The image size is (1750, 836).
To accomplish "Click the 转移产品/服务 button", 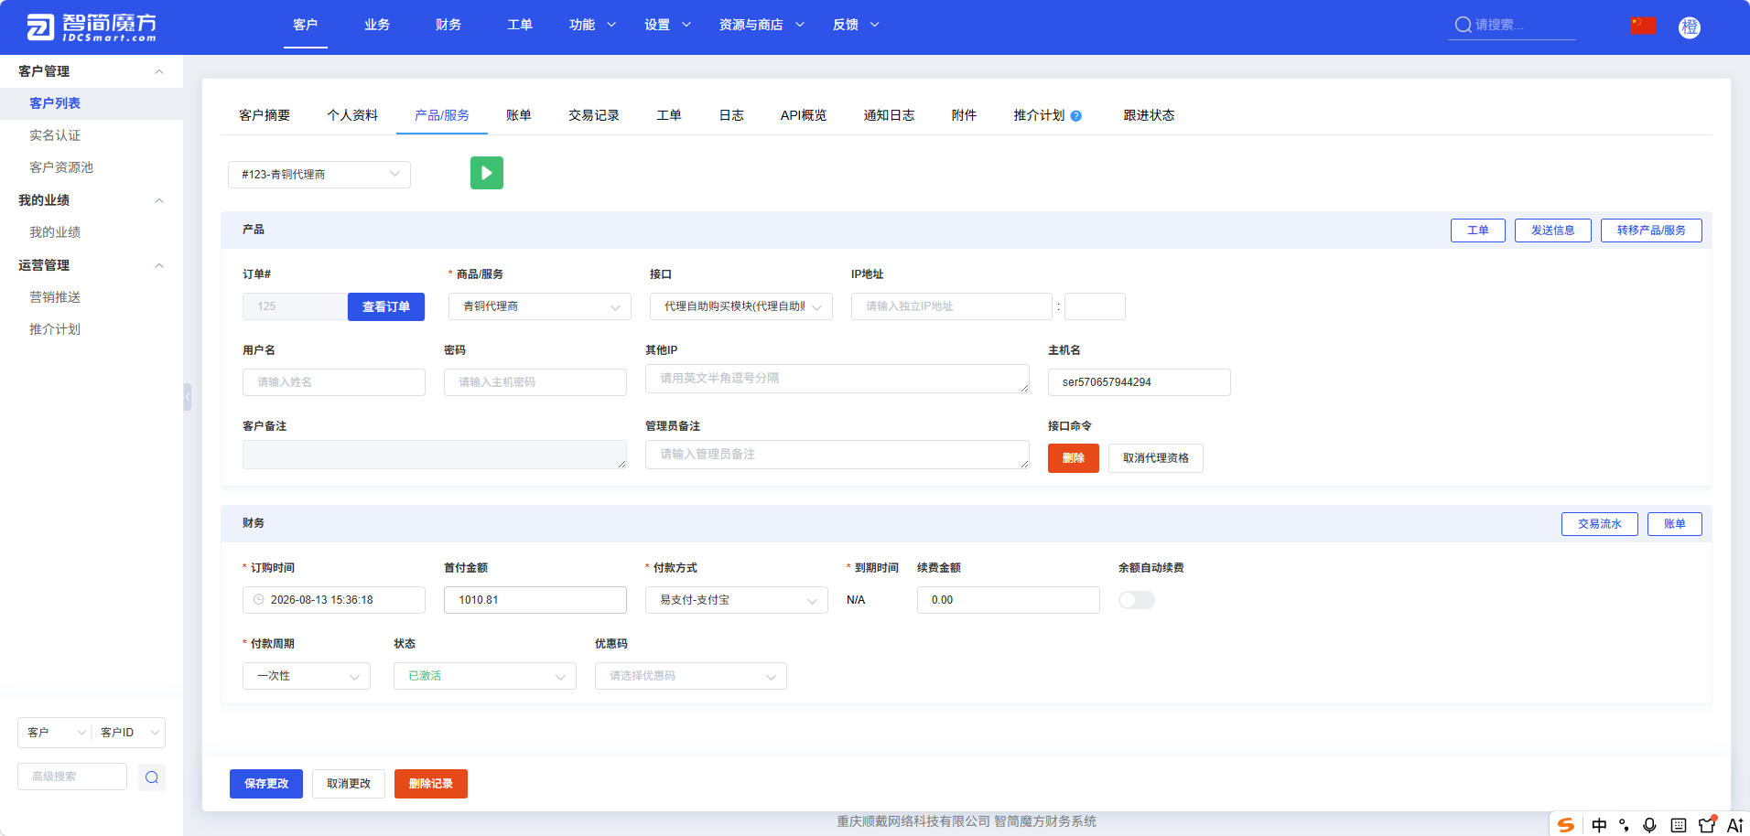I will click(1651, 230).
